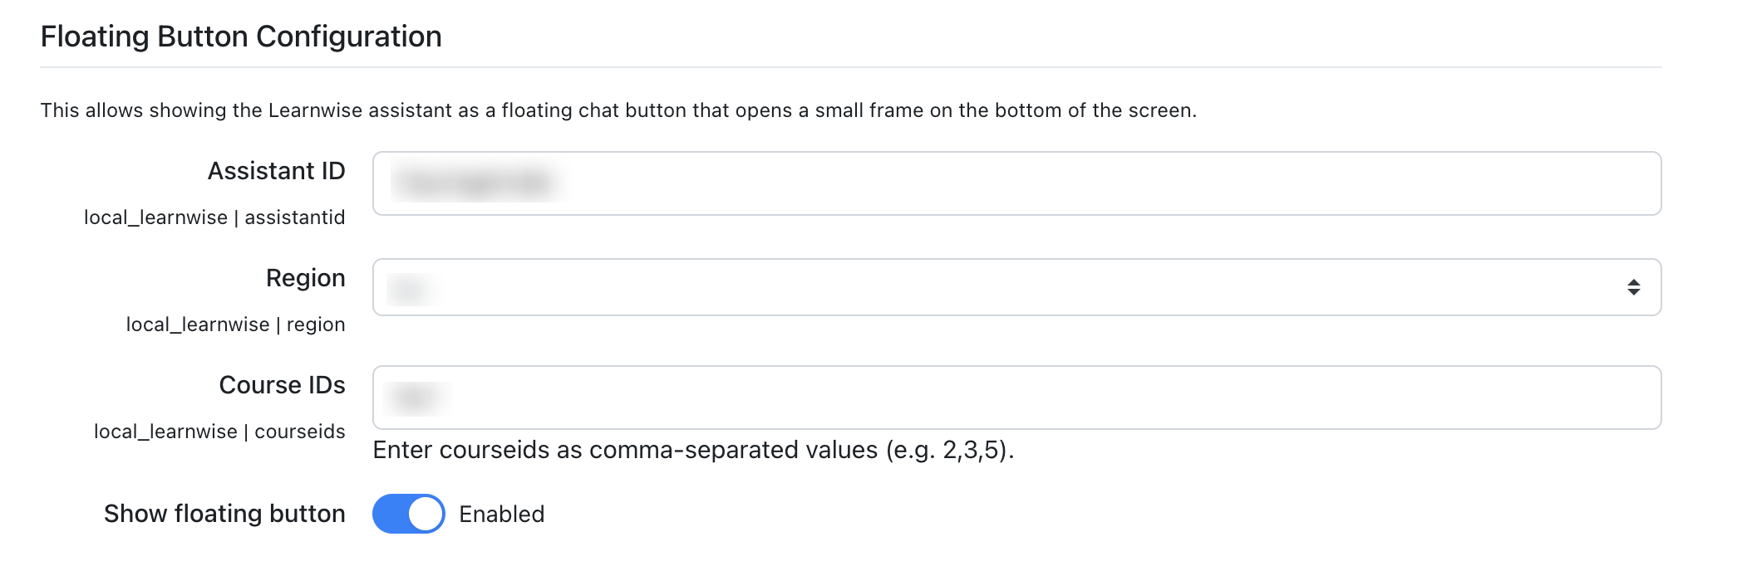Image resolution: width=1742 pixels, height=566 pixels.
Task: Click the comma-separated courseids help text
Action: click(x=694, y=450)
